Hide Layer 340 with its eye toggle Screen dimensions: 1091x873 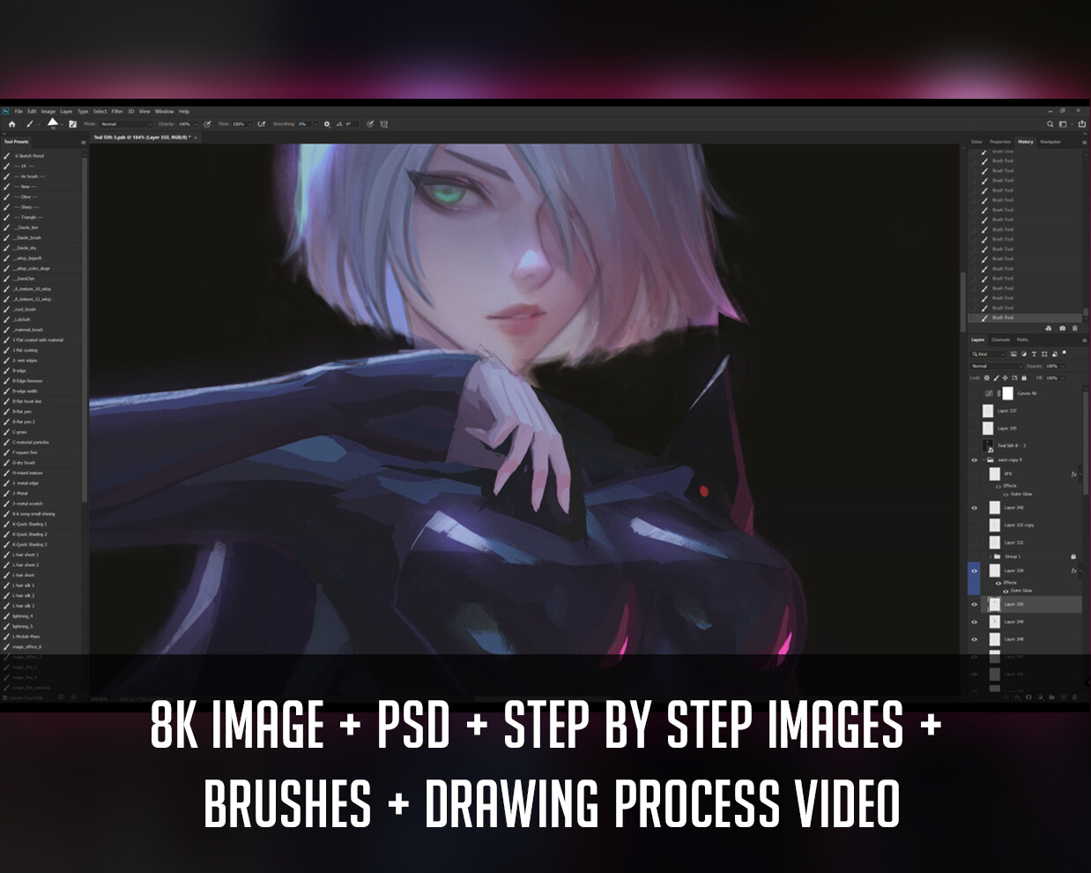pyautogui.click(x=973, y=508)
